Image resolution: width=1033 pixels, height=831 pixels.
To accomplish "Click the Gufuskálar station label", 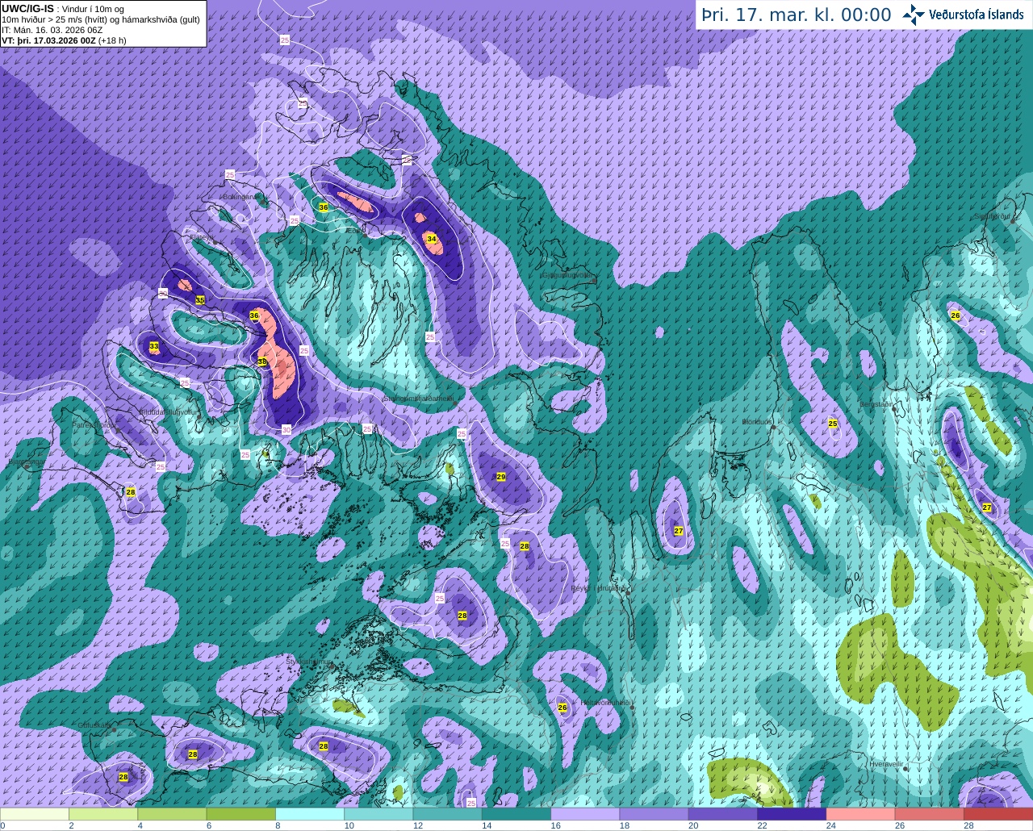I will (95, 725).
